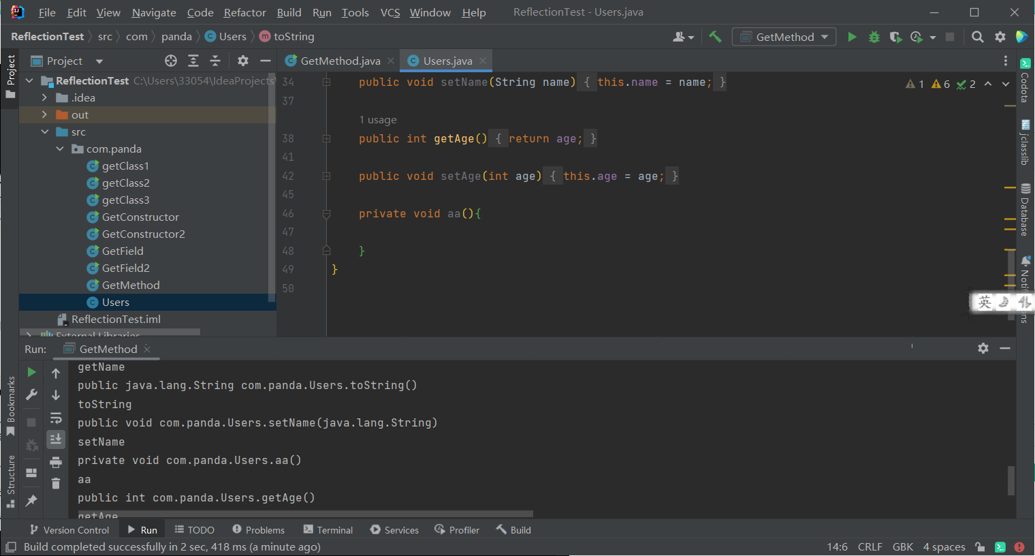
Task: Minimize the Run panel with the hide icon
Action: coord(1004,348)
